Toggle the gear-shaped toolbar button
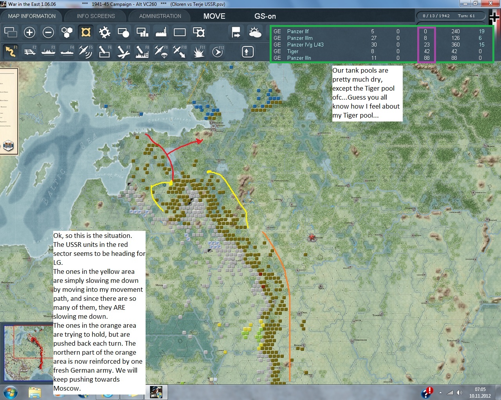 click(105, 32)
